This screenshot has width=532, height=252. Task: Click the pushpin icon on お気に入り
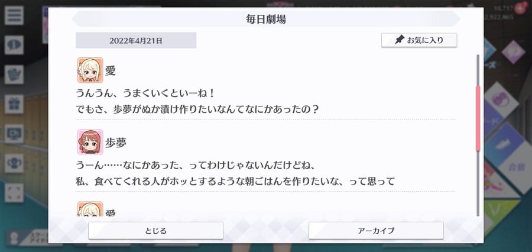click(x=400, y=40)
